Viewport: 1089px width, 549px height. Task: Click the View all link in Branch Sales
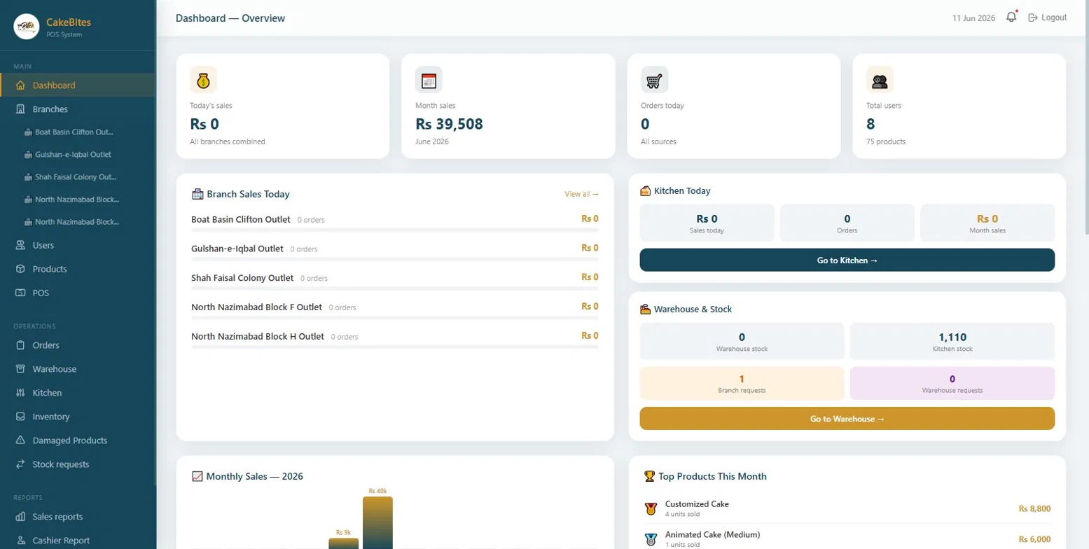click(x=581, y=194)
